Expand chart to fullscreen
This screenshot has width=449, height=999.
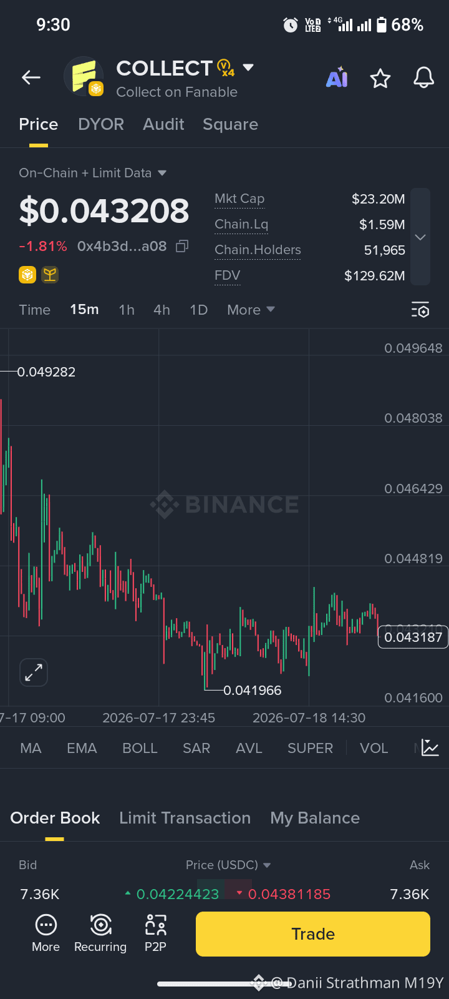[x=34, y=672]
